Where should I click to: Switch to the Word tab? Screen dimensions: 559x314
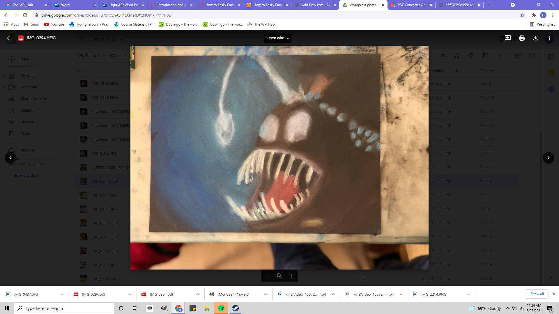tap(74, 5)
